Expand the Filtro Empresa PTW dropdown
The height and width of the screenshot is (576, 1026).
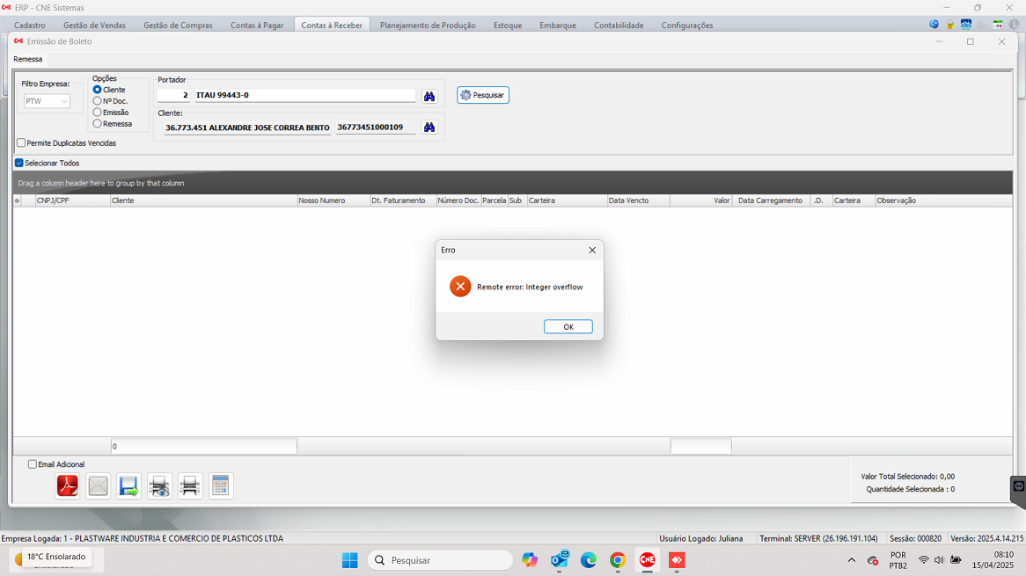[64, 102]
